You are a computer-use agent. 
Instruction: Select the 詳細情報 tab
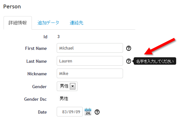point(18,23)
